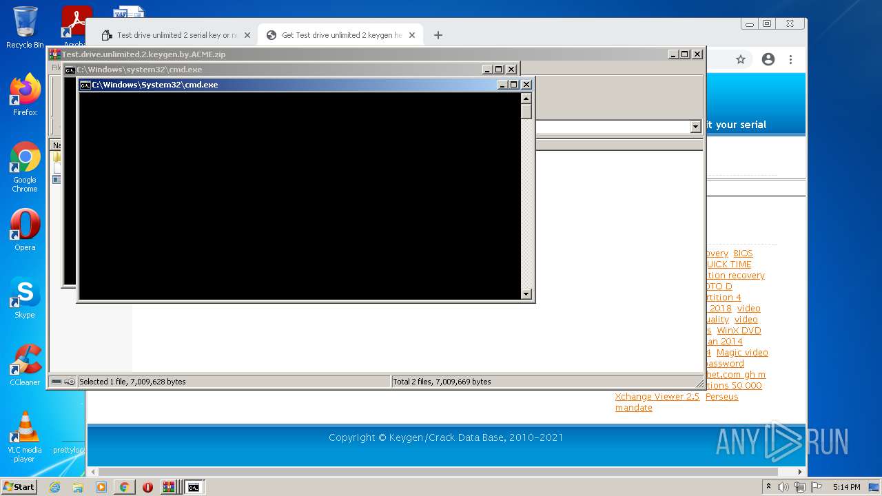
Task: Follow the 'mandate' link
Action: [x=633, y=408]
